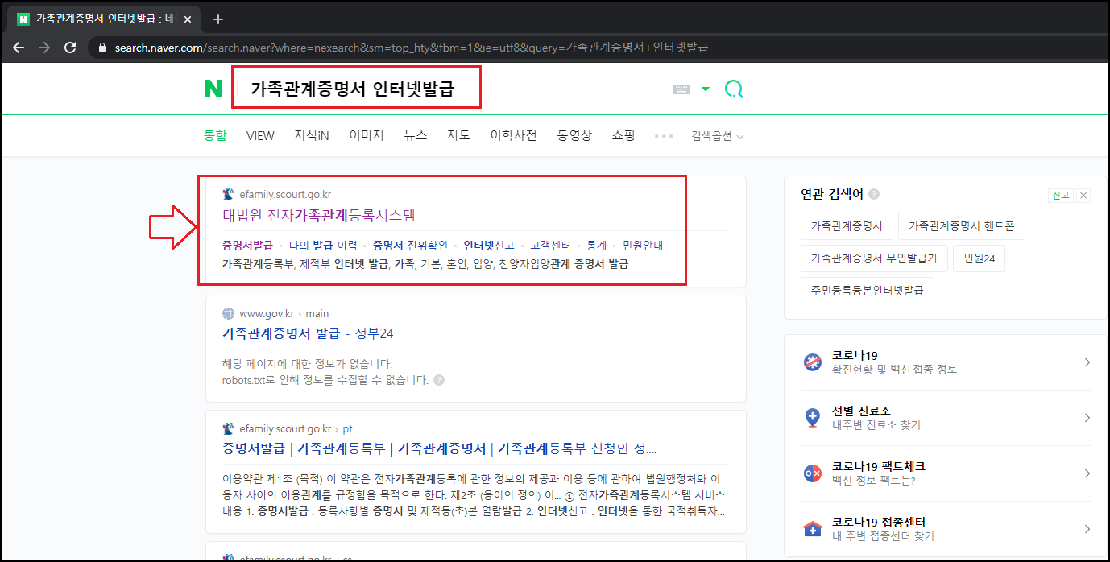Select related keyword 가족관계증명서

pos(847,226)
